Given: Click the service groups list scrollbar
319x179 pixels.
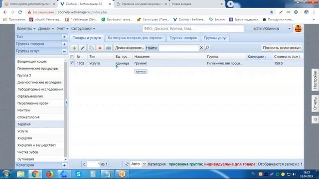Looking at the screenshot, I should (x=65, y=109).
